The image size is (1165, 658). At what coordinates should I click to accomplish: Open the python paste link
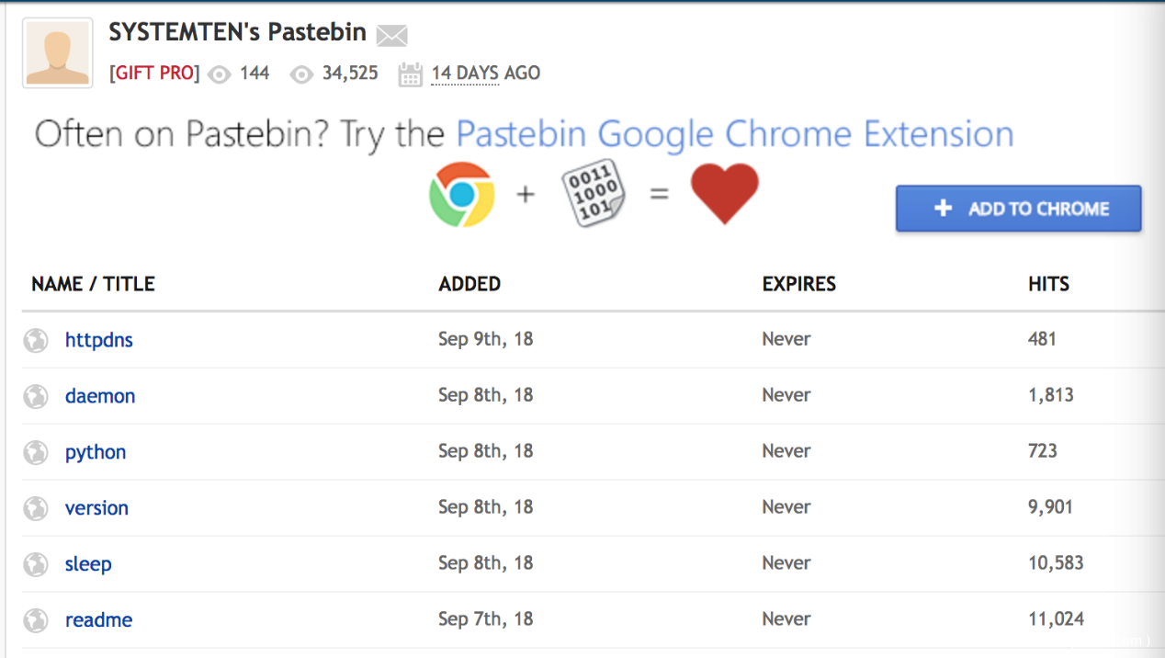tap(96, 452)
